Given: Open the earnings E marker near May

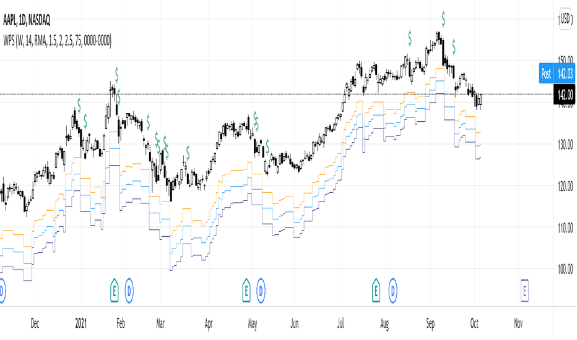Looking at the screenshot, I should coord(246,291).
